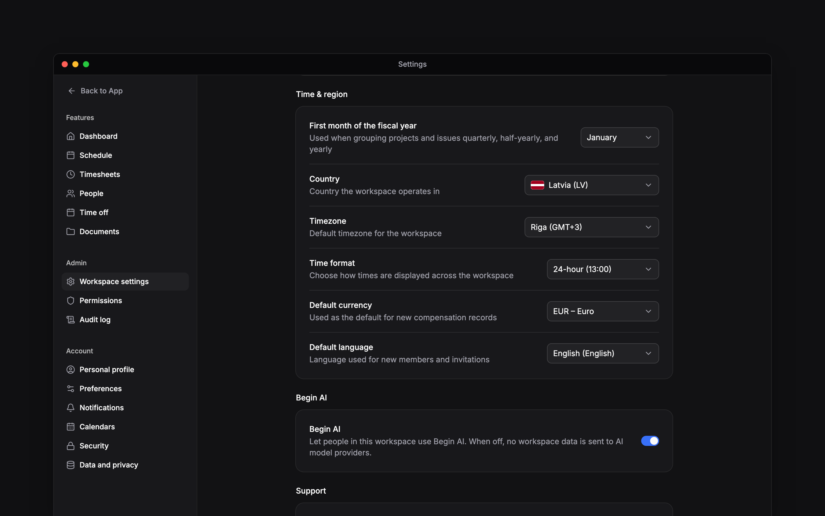
Task: Click the Support section heading
Action: click(310, 491)
